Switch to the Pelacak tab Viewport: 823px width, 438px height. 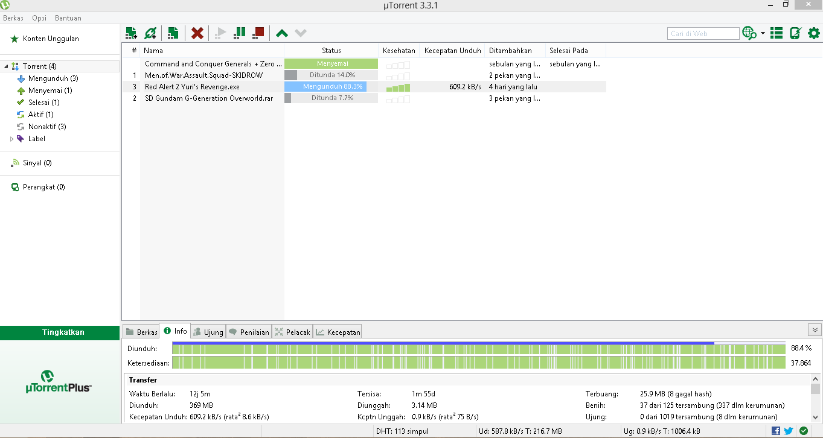click(x=292, y=332)
